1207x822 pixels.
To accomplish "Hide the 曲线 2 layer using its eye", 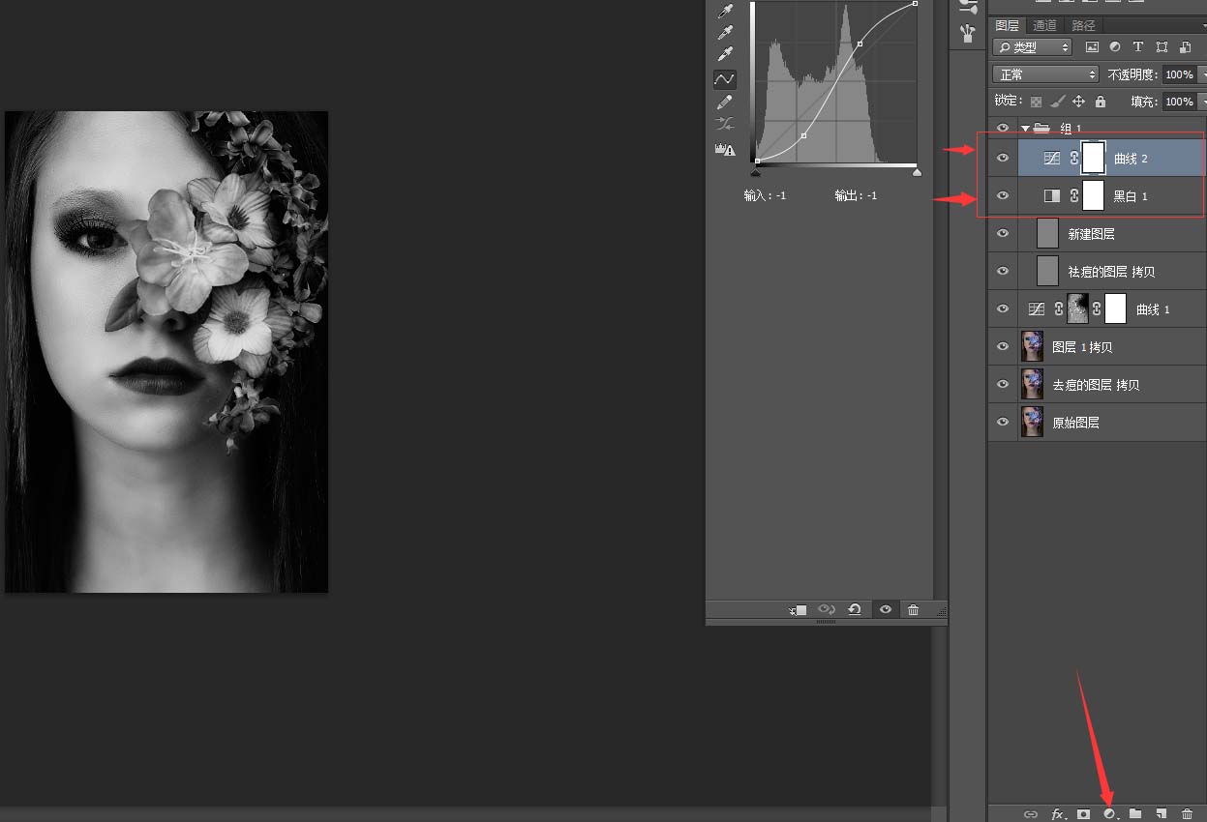I will click(1003, 158).
